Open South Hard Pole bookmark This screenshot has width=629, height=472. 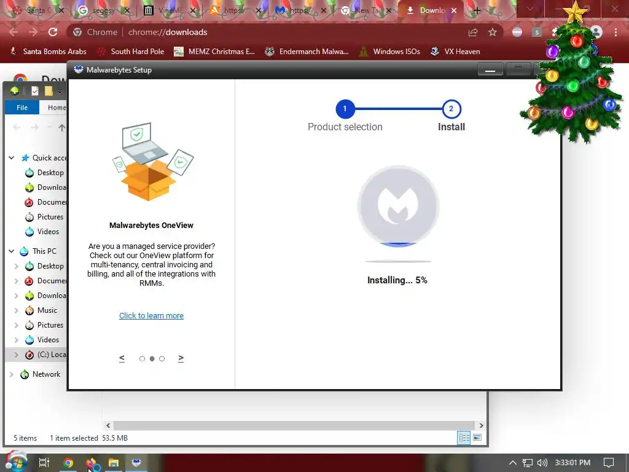coord(131,52)
